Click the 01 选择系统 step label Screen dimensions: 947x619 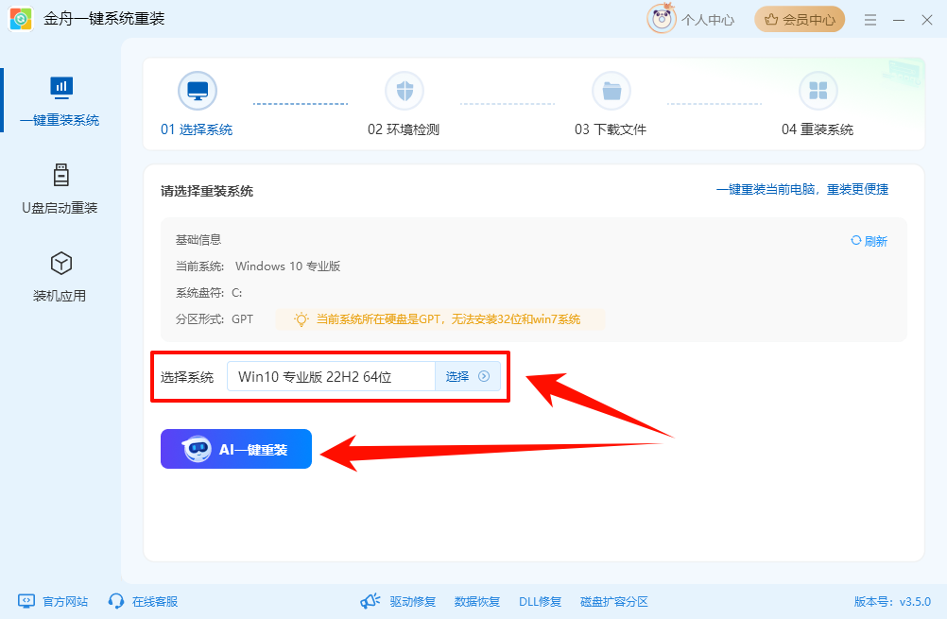coord(197,129)
